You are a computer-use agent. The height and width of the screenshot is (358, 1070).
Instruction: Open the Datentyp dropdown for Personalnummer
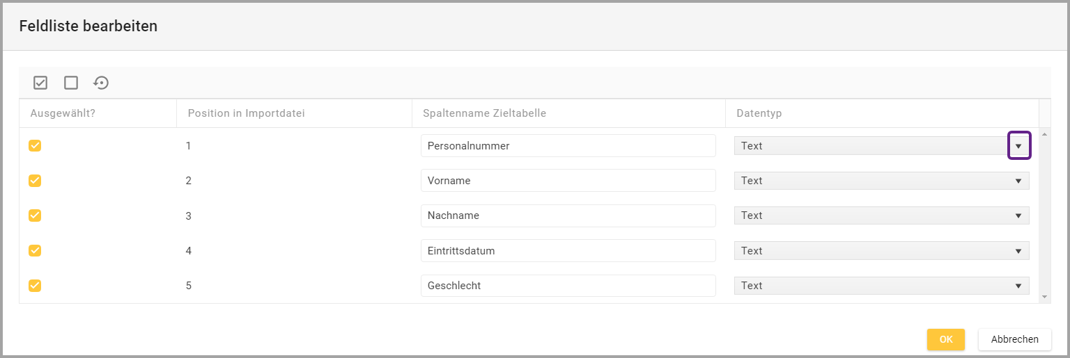pyautogui.click(x=1018, y=146)
